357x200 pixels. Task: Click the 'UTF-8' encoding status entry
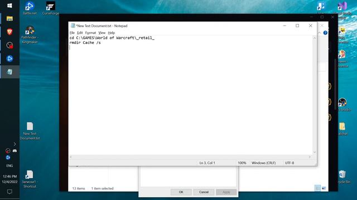click(290, 163)
